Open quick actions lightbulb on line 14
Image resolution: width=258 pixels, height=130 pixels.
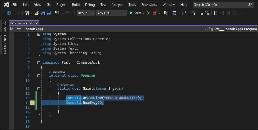32,103
